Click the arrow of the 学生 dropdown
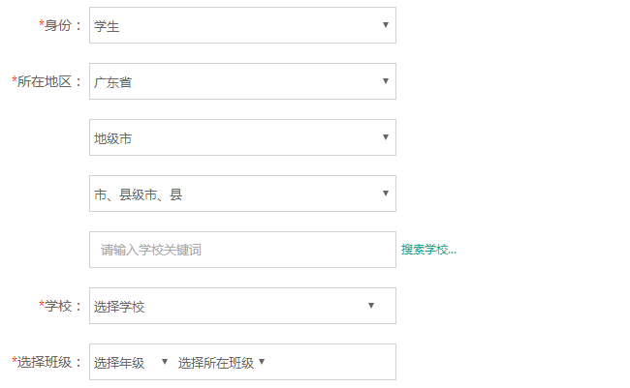Image resolution: width=630 pixels, height=388 pixels. 385,25
